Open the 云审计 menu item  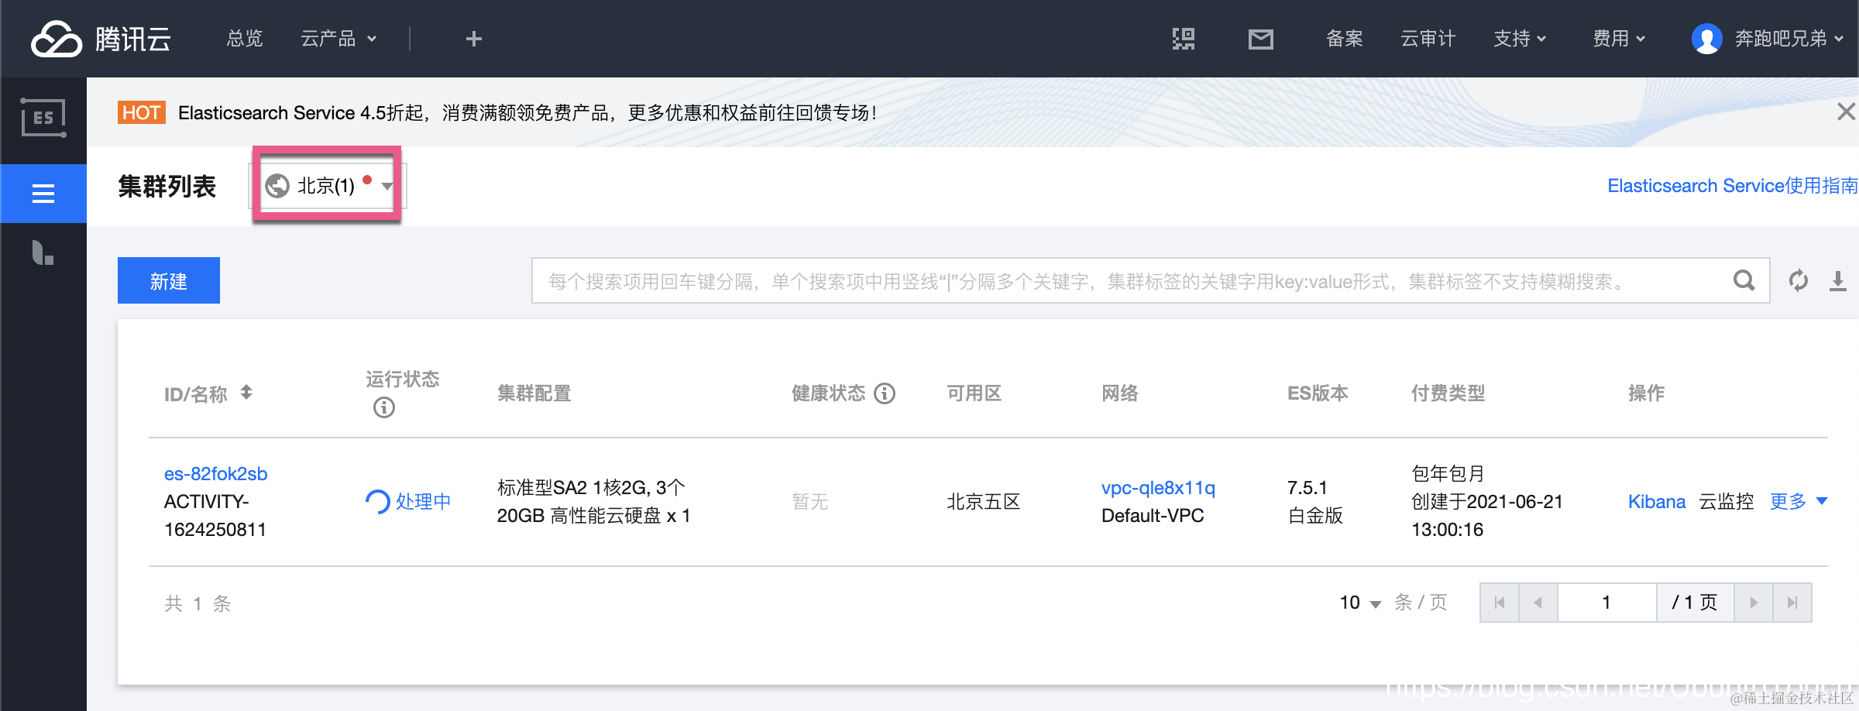[1428, 39]
